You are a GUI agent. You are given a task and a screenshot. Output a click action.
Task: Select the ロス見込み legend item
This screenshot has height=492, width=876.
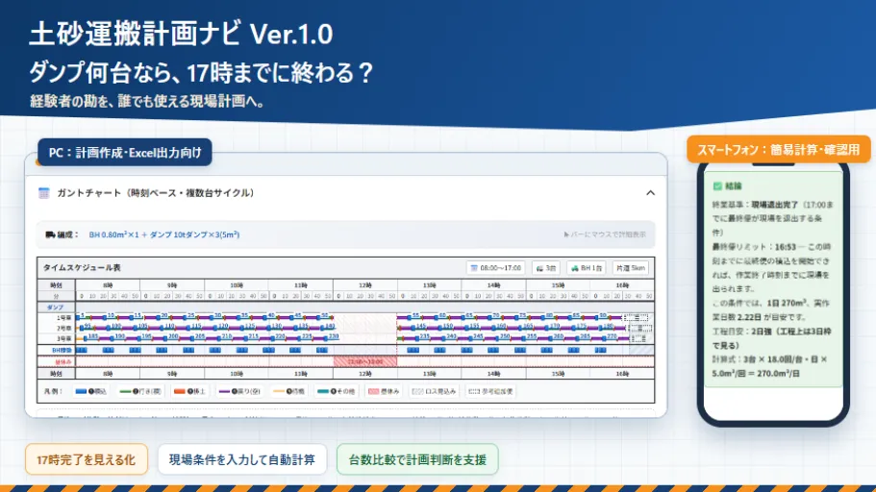(434, 391)
